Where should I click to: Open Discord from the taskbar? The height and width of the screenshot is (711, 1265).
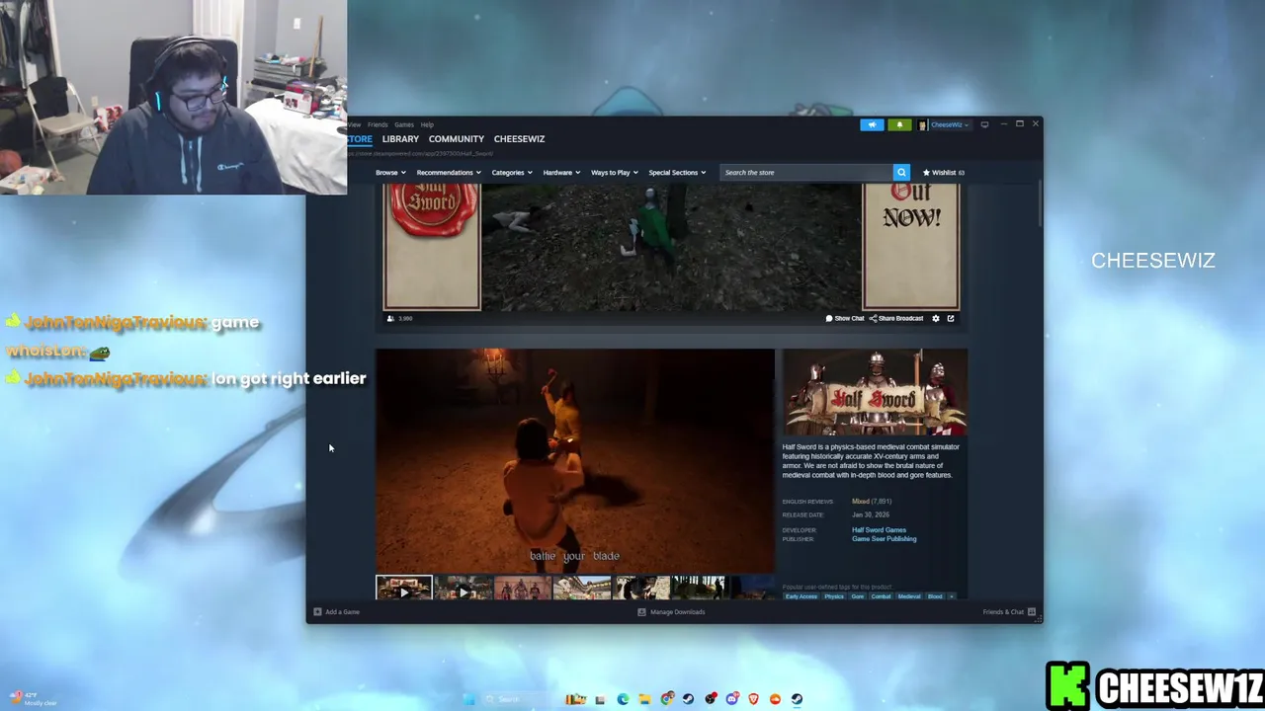tap(732, 699)
